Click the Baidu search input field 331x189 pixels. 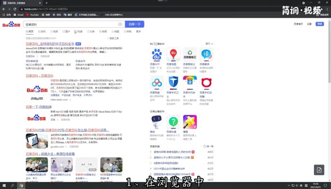(71, 24)
